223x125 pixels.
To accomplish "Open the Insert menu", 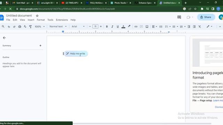I will point(31,20).
